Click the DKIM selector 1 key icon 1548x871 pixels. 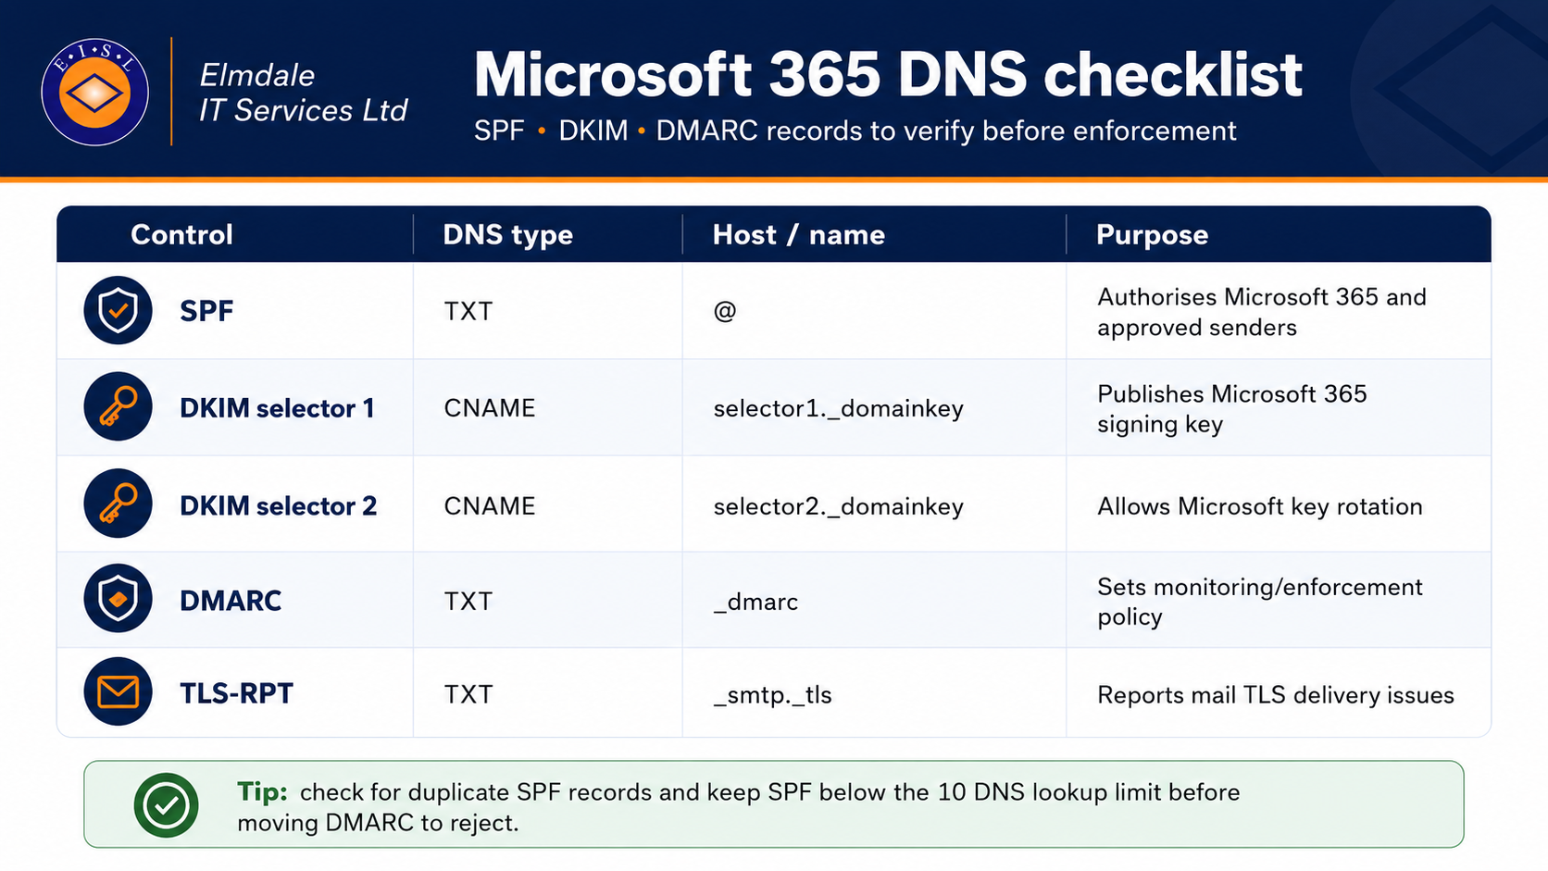click(118, 406)
